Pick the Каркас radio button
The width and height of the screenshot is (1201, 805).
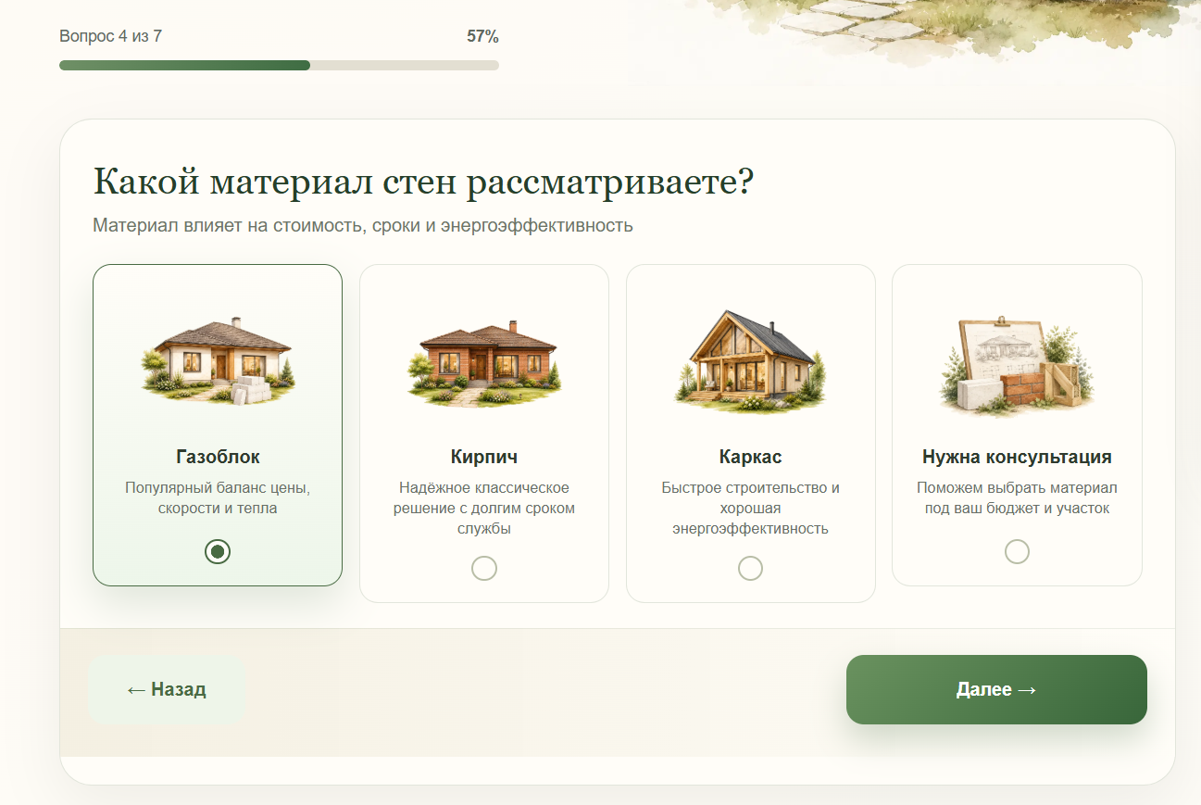coord(750,568)
